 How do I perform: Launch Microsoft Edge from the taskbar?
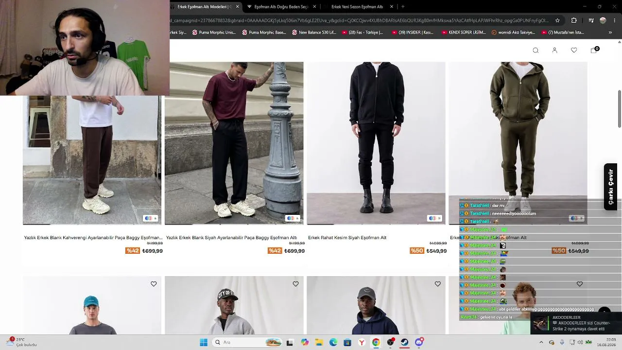tap(333, 342)
